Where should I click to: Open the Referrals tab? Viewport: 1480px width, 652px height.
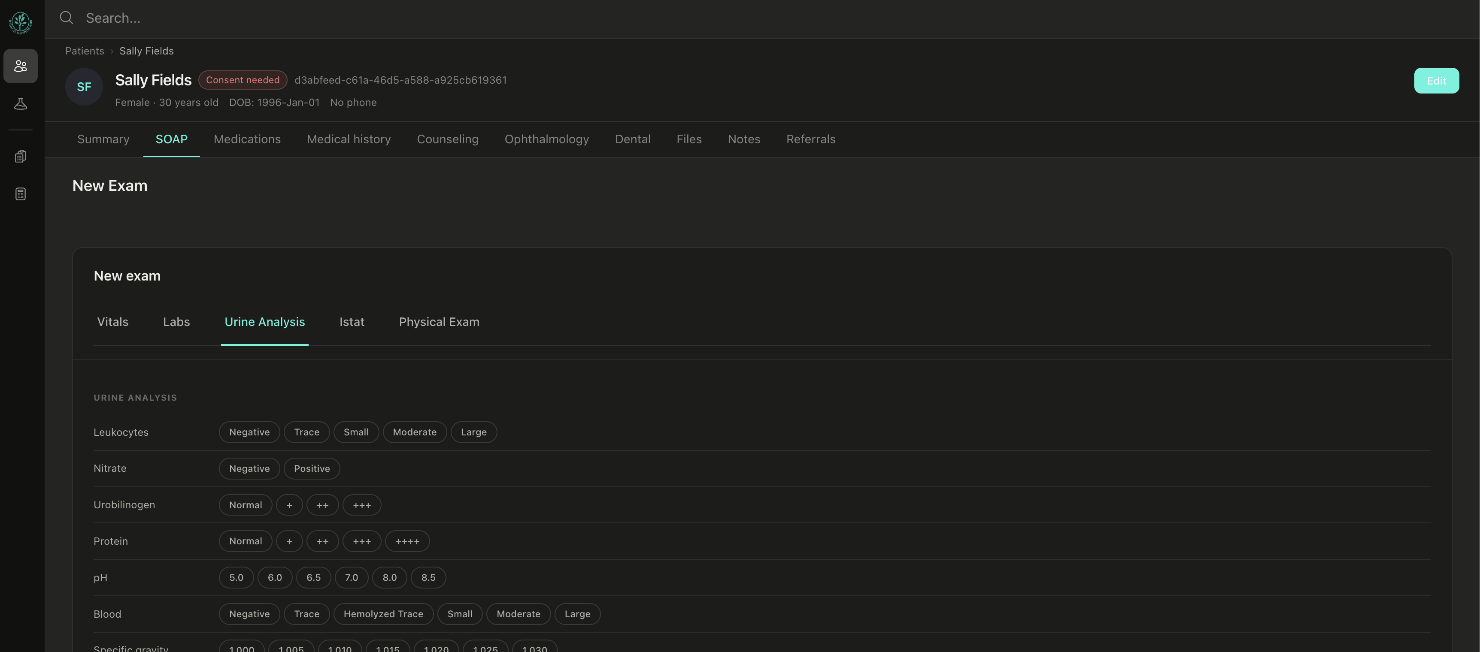click(x=811, y=139)
